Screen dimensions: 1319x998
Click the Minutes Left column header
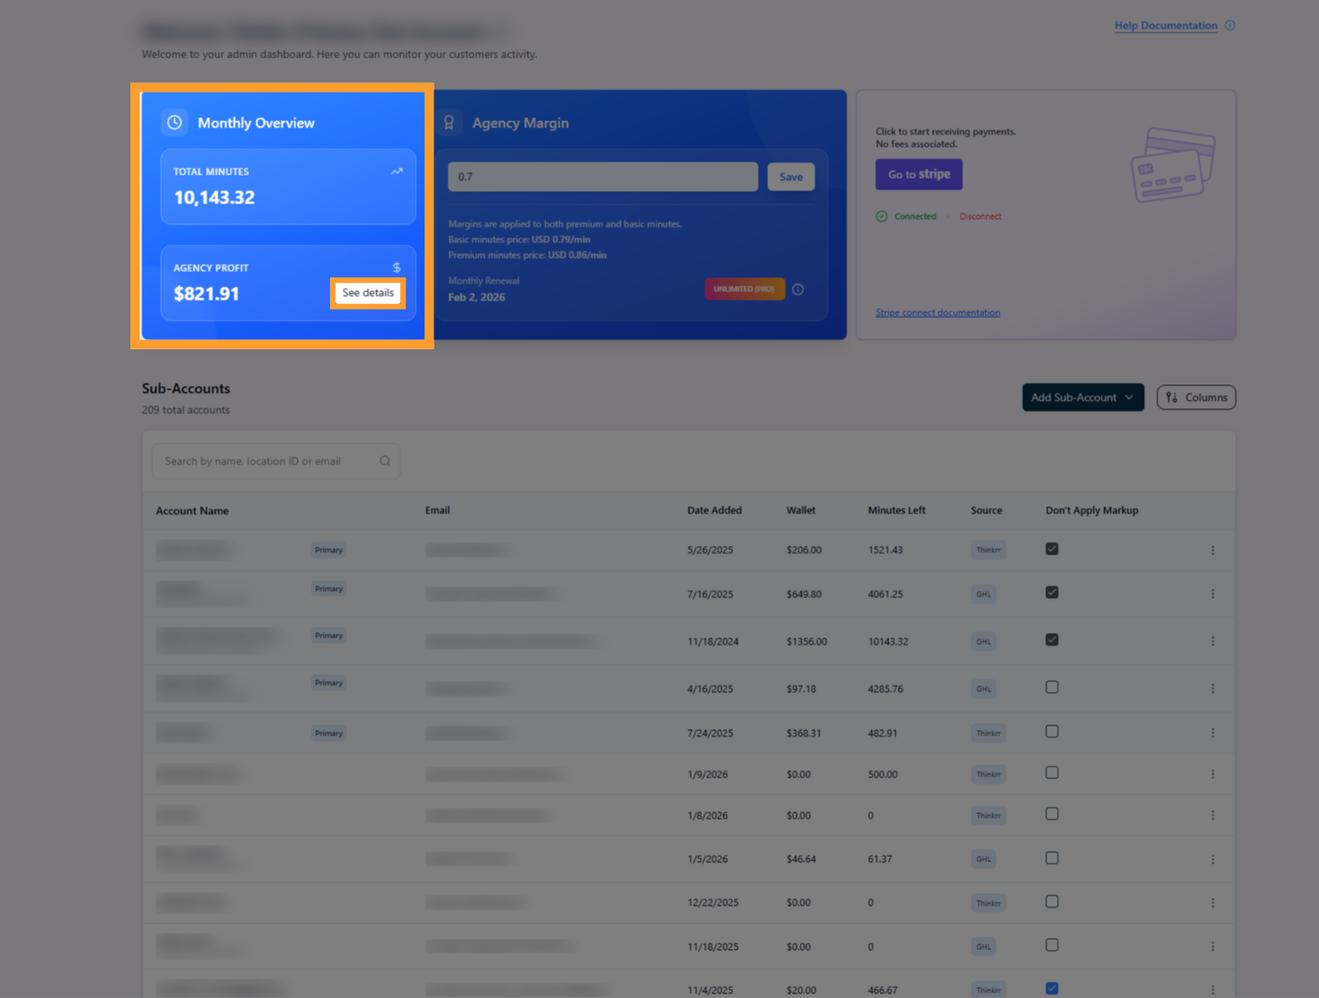(x=897, y=510)
